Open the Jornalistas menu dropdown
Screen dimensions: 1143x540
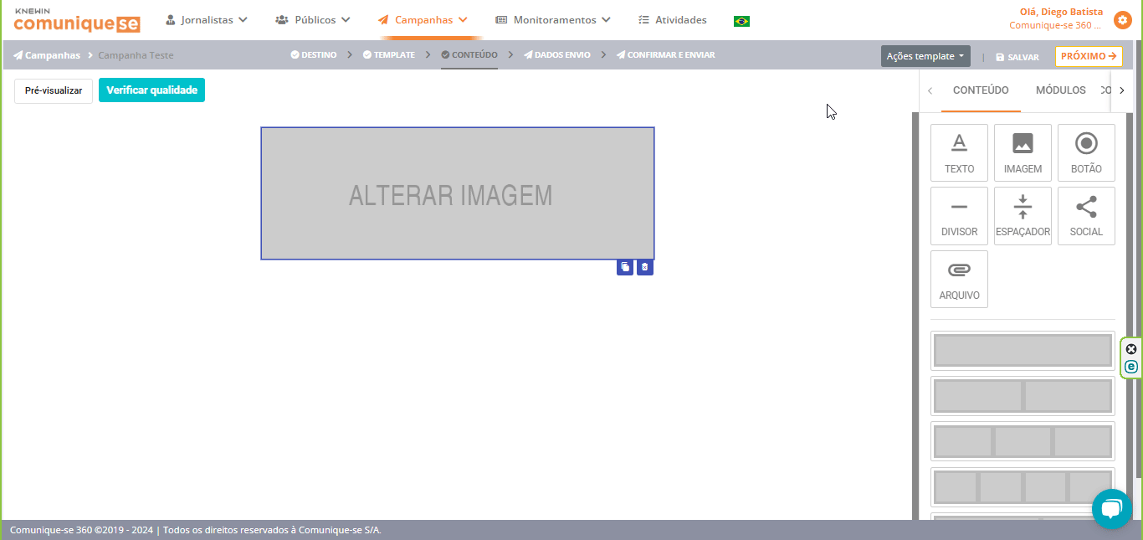coord(207,19)
